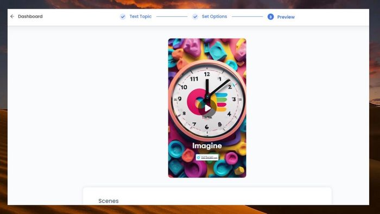The height and width of the screenshot is (214, 380).
Task: Select the Preview step label
Action: pos(286,17)
